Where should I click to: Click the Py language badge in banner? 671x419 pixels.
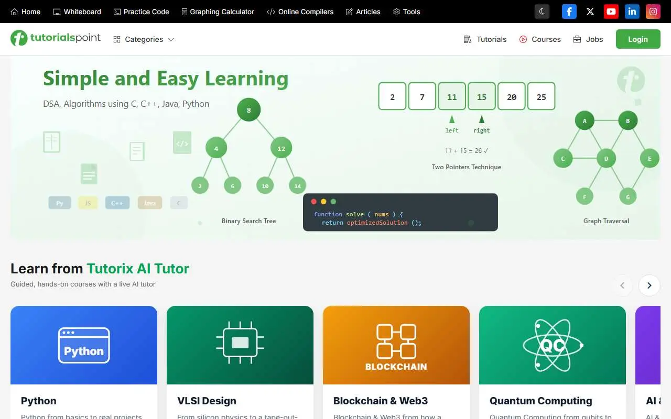[60, 203]
